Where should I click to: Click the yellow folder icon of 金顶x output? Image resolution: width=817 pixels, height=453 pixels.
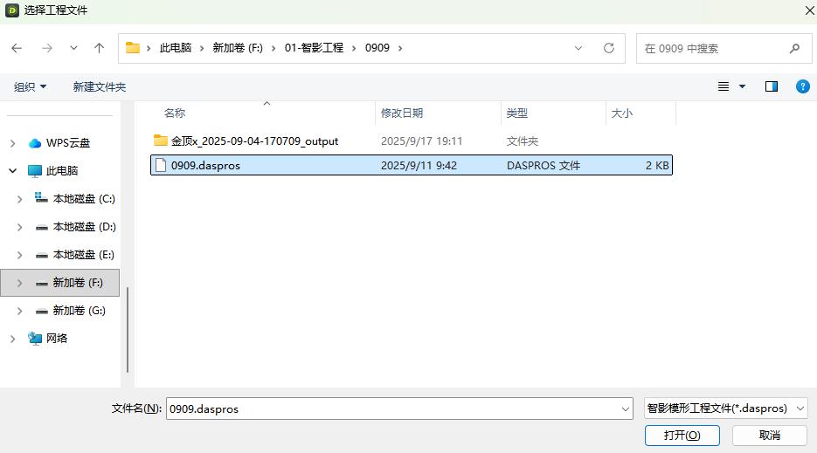[161, 141]
